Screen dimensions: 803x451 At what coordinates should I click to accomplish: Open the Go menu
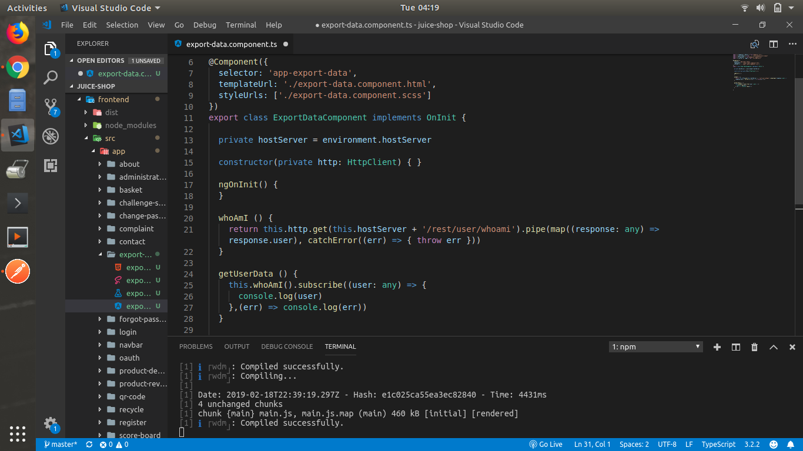(179, 25)
